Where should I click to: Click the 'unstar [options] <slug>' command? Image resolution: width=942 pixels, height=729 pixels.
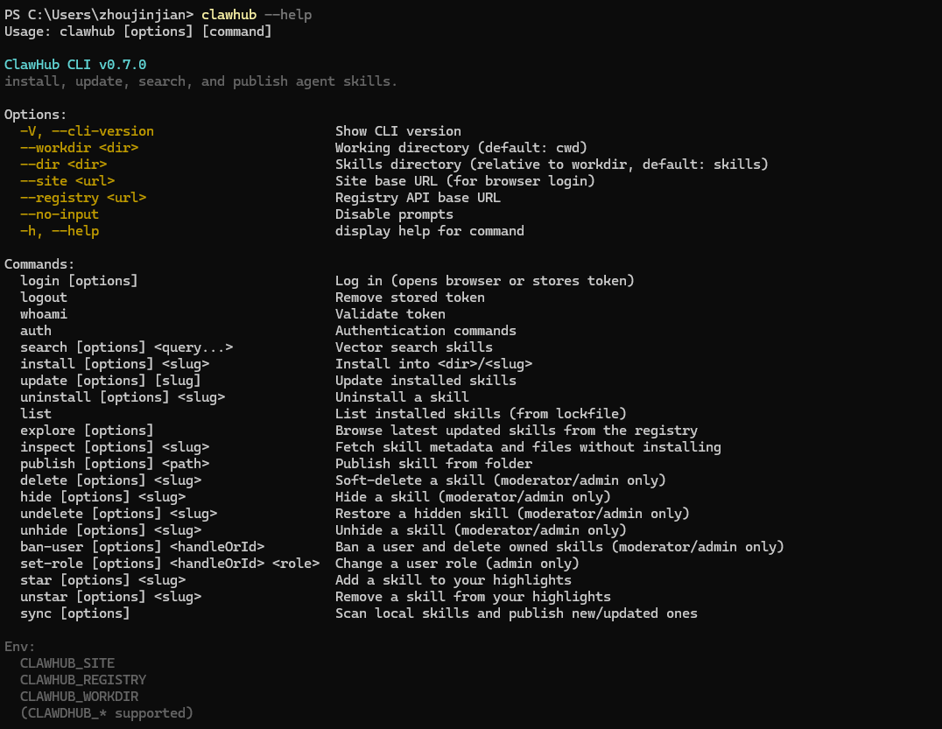click(x=110, y=597)
